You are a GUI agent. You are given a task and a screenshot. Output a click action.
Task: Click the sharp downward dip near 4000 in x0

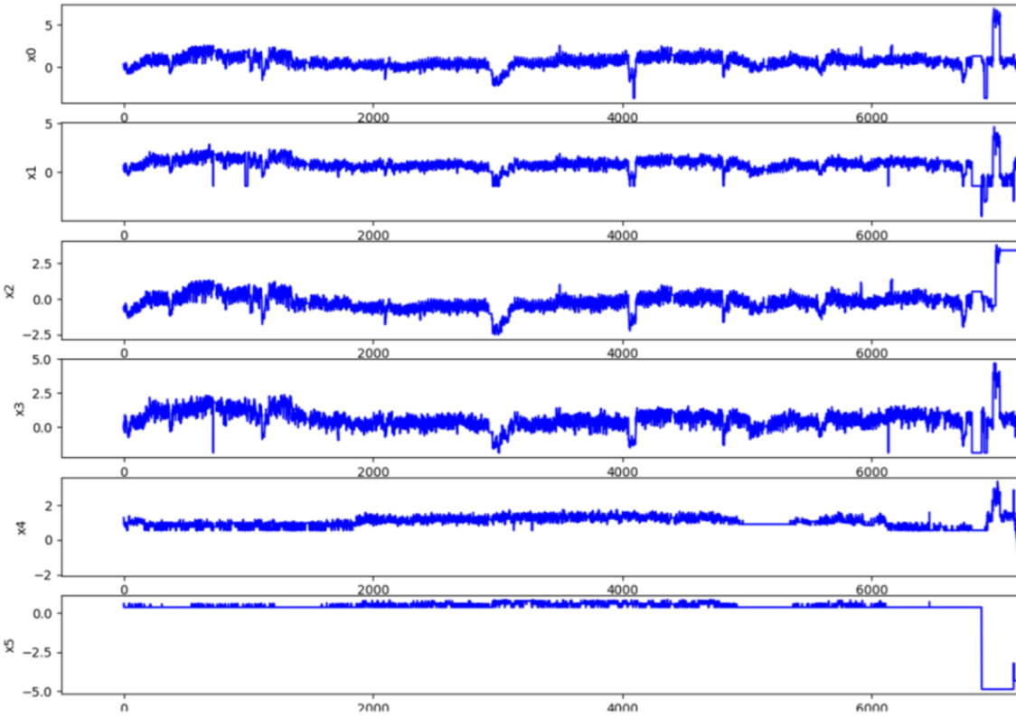633,94
